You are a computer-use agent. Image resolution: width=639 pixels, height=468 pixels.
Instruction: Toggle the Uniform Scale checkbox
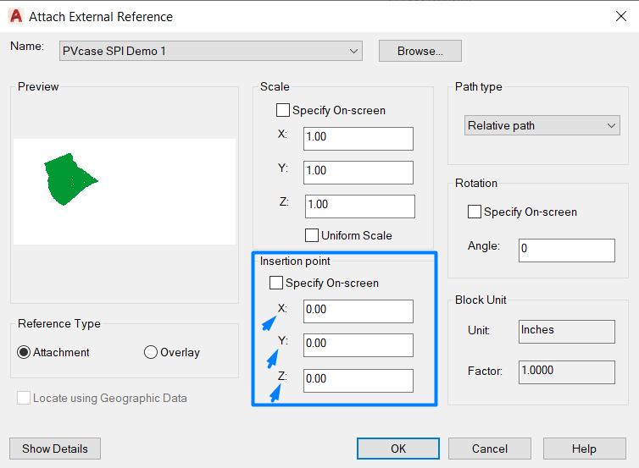[x=312, y=235]
